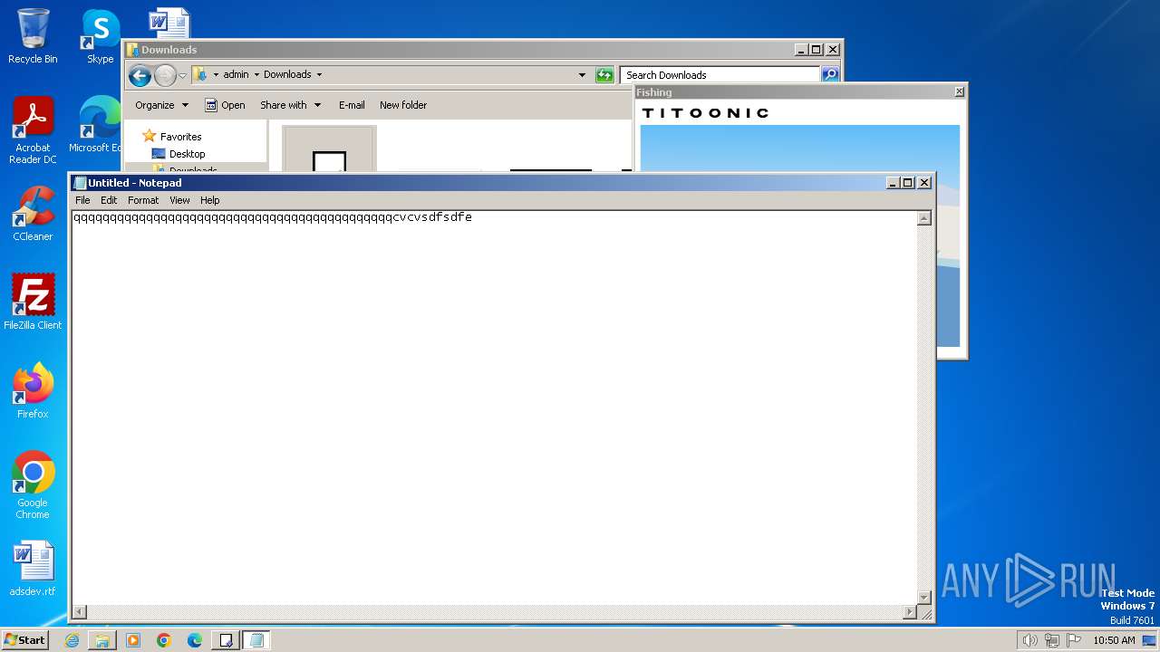1160x652 pixels.
Task: Click the TITOONIC logo in Fishing window
Action: coord(705,112)
